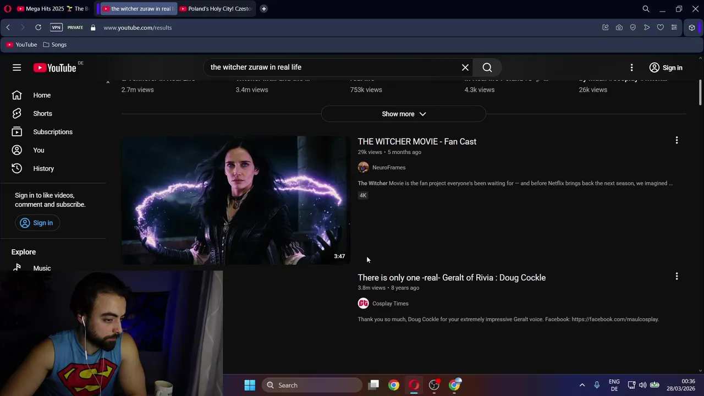This screenshot has width=704, height=396.
Task: Open History in the sidebar
Action: click(x=43, y=168)
